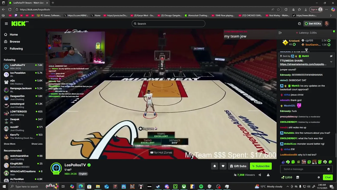The height and width of the screenshot is (190, 337).
Task: Open chat settings gear icon
Action: [x=319, y=177]
